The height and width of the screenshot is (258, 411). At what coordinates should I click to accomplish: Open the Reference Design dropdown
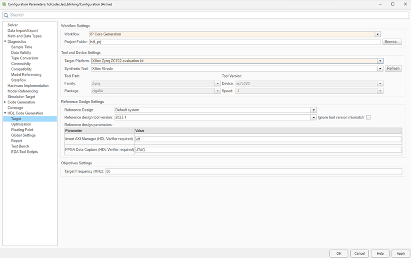click(x=313, y=110)
